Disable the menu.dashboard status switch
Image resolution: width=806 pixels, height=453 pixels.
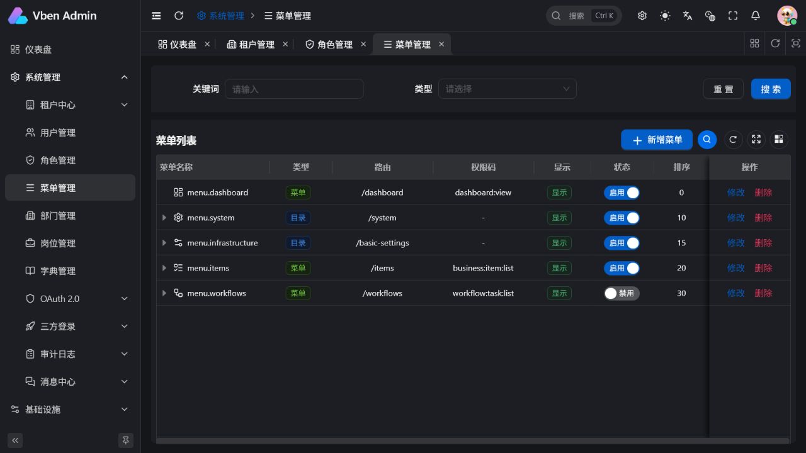tap(622, 193)
